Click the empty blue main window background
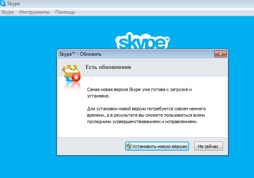Screen dimensions: 254x178 28,97
